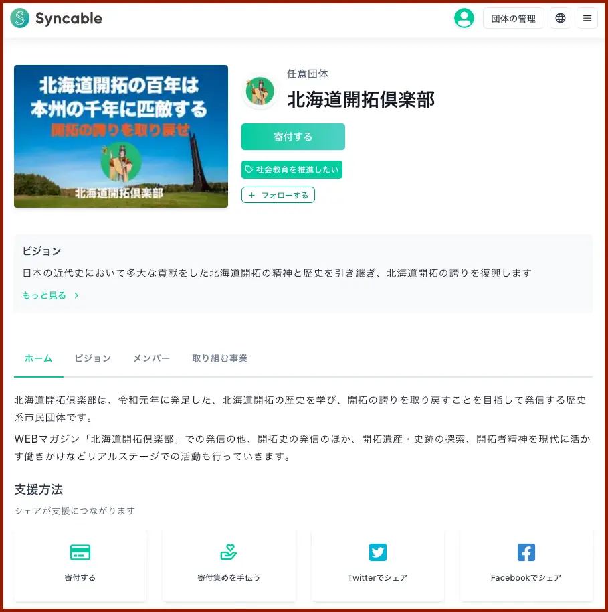Click the 社会教育を推進したい tag

click(292, 170)
